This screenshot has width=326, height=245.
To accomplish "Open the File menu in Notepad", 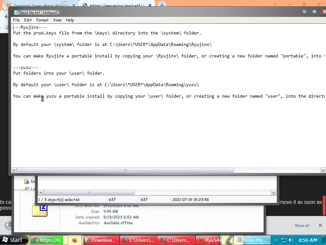I will pos(17,20).
